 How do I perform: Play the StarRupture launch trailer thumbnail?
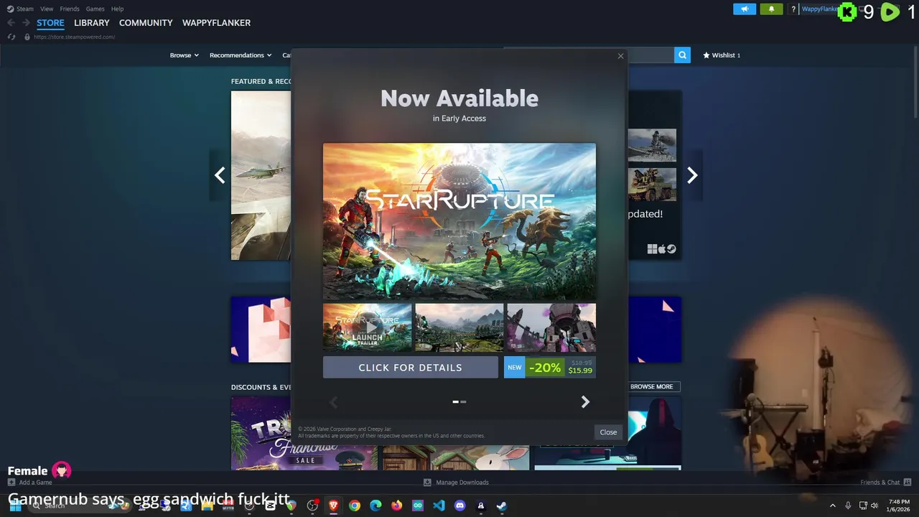pos(367,328)
